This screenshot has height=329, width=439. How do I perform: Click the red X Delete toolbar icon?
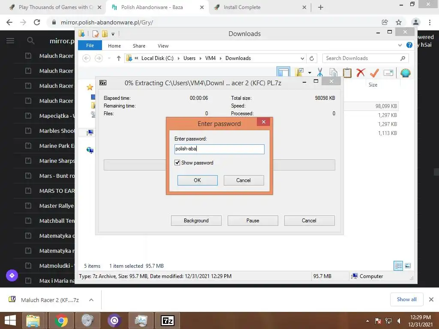click(x=361, y=73)
